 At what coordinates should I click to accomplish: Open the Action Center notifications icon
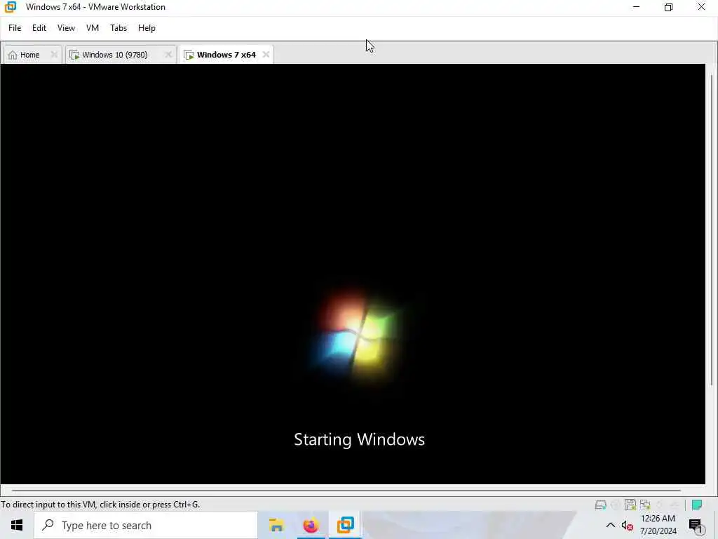tap(696, 525)
